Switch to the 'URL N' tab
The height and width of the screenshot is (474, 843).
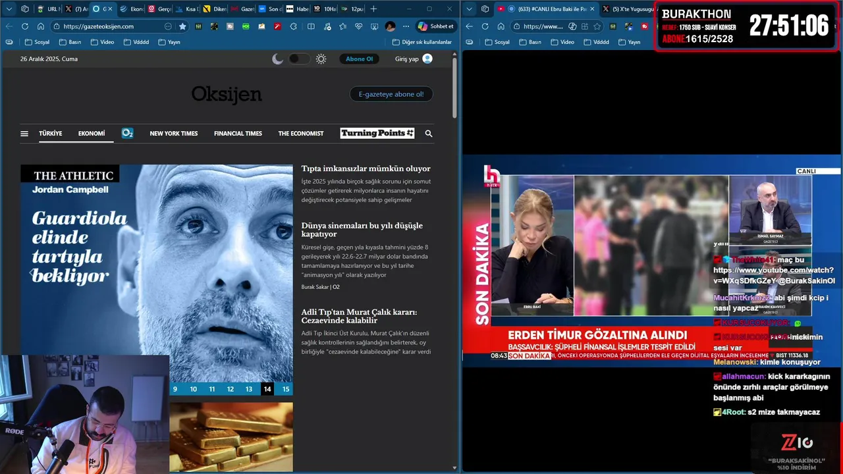[49, 9]
